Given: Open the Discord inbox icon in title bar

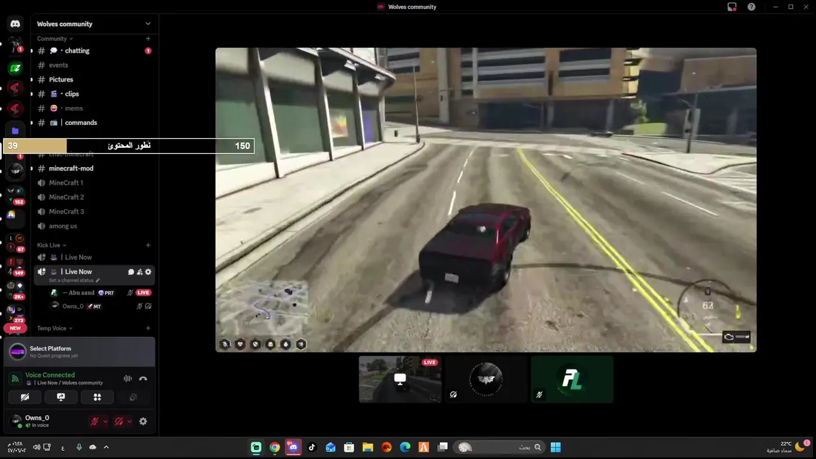Looking at the screenshot, I should [x=732, y=7].
